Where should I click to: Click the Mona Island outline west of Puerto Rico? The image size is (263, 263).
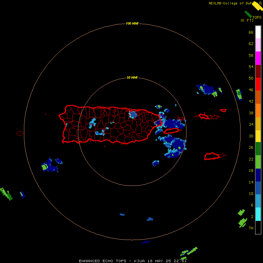tap(20, 133)
